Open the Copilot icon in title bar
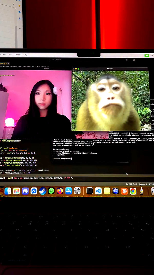This screenshot has height=275, width=154. coord(127,60)
